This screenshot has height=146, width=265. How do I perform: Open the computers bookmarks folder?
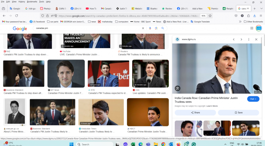[x=122, y=22]
